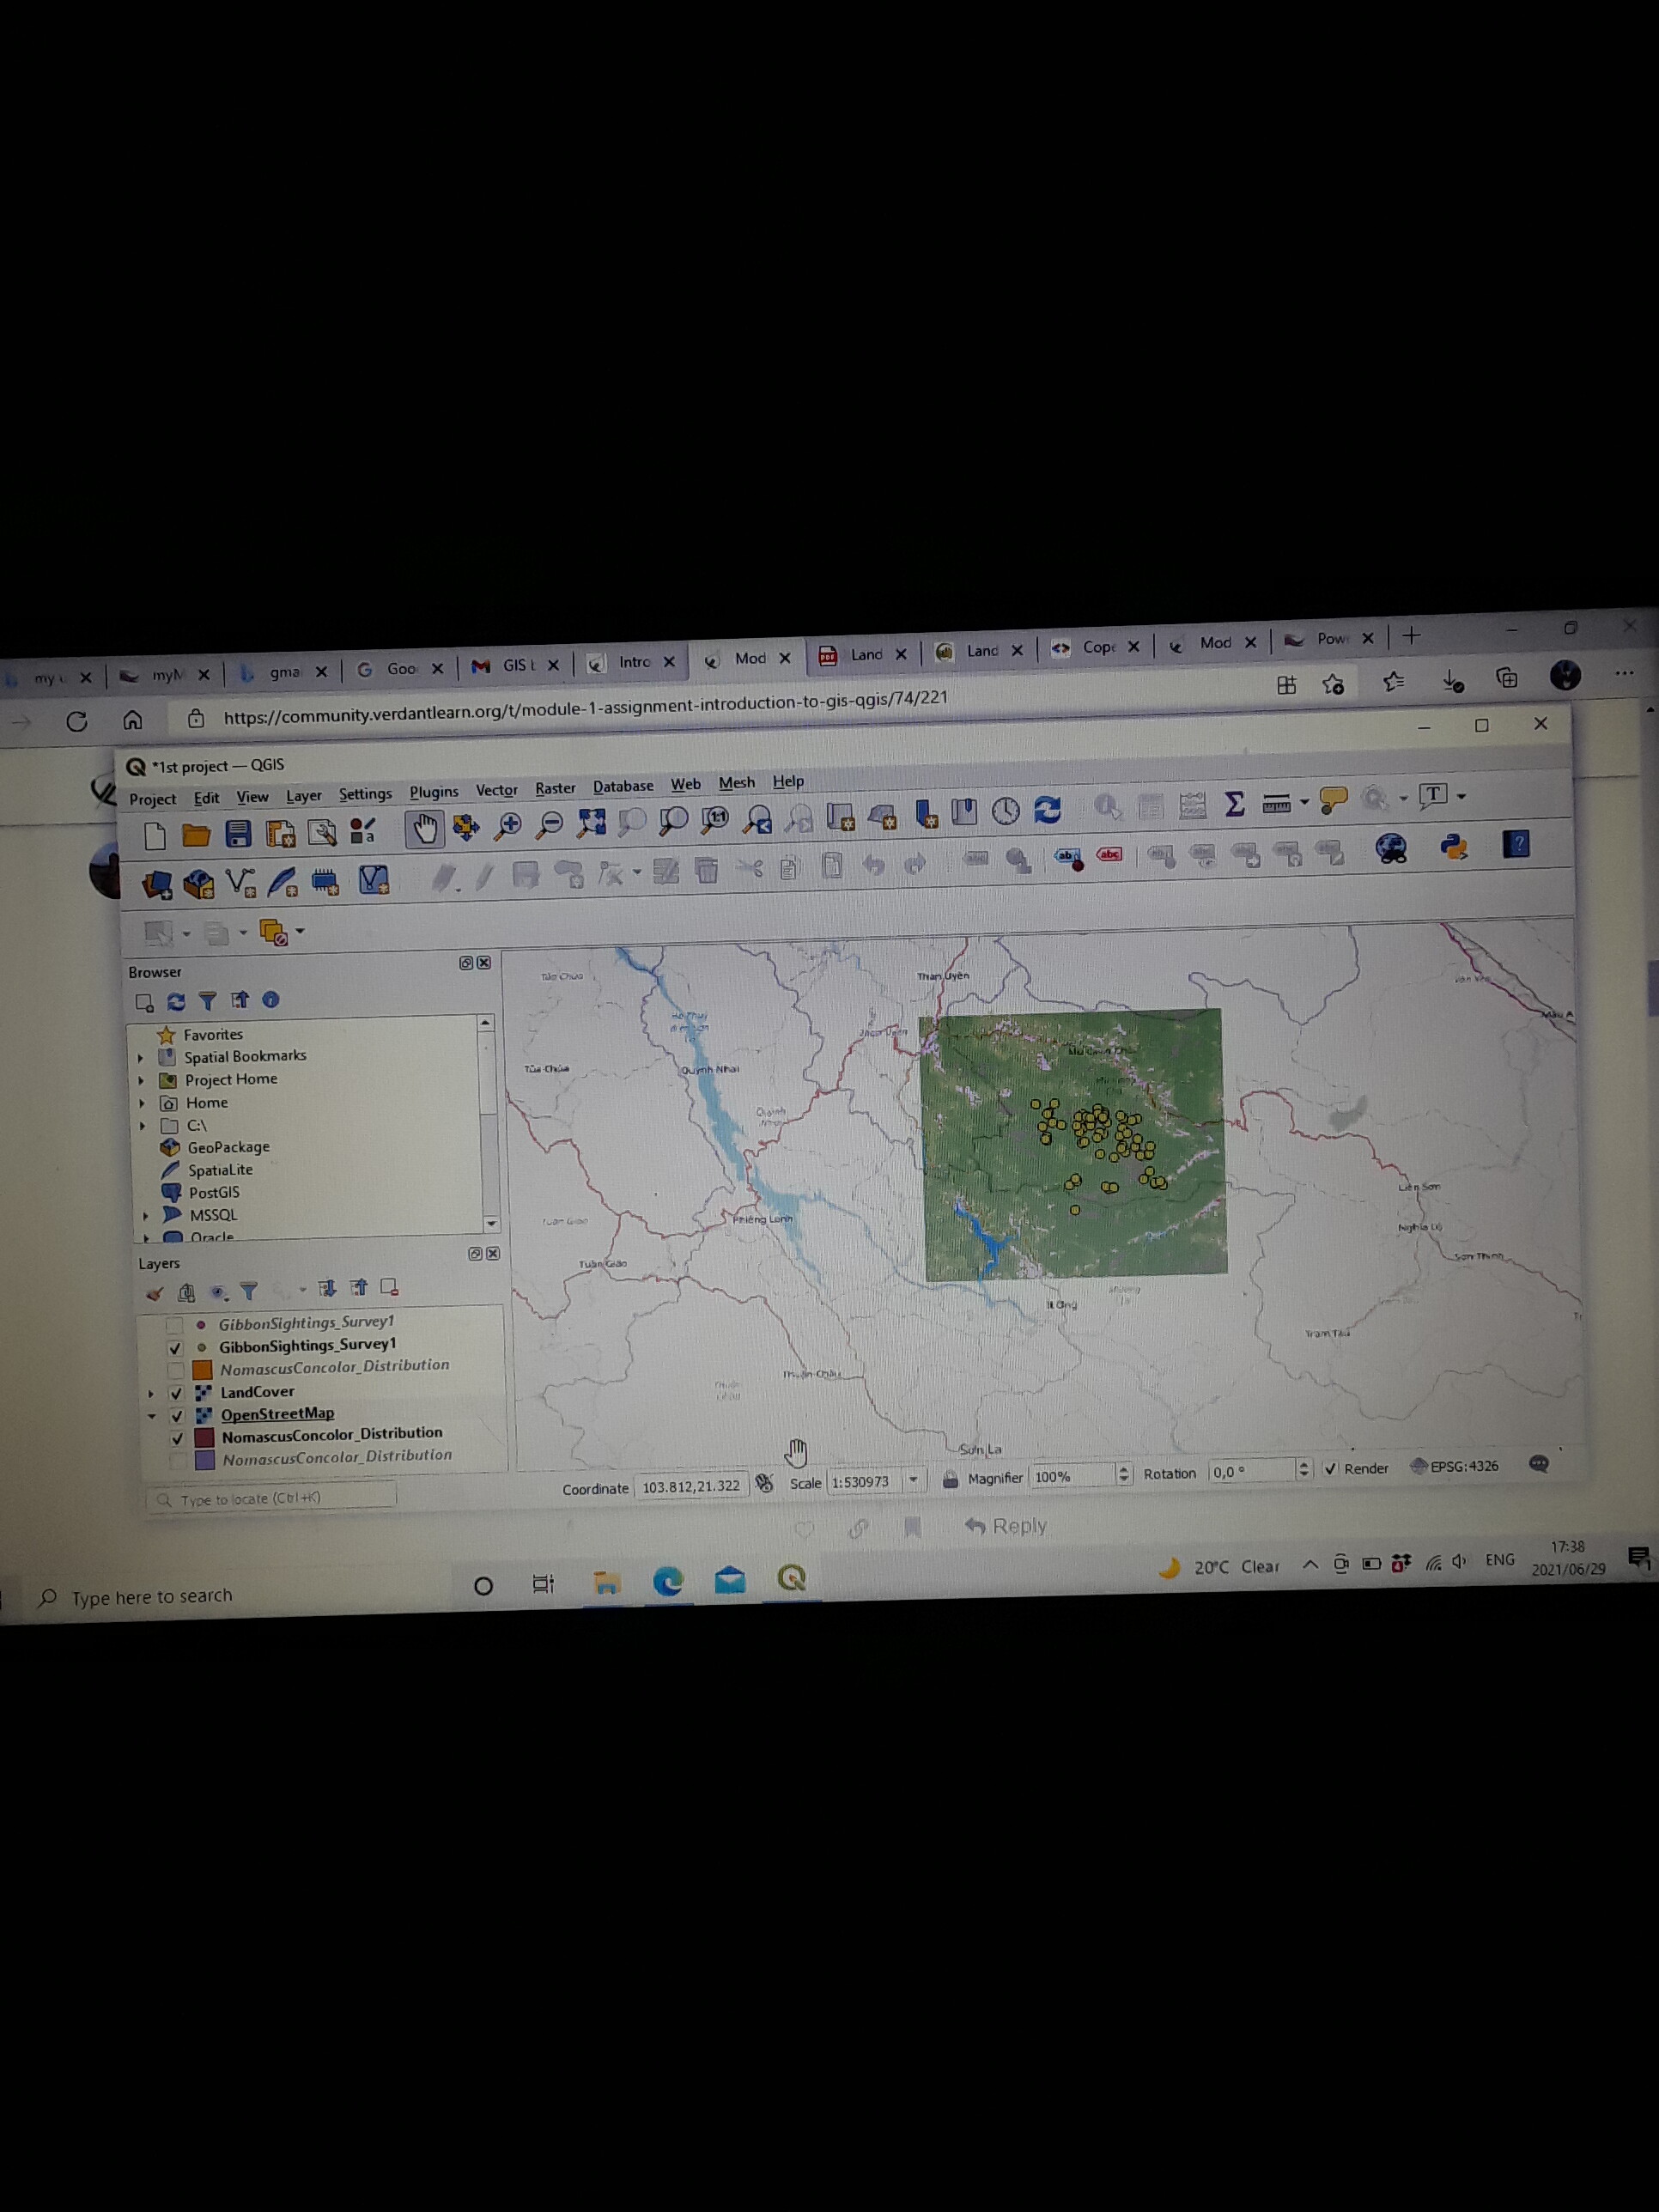Open the layer labeling options
The width and height of the screenshot is (1659, 2212).
[1068, 857]
